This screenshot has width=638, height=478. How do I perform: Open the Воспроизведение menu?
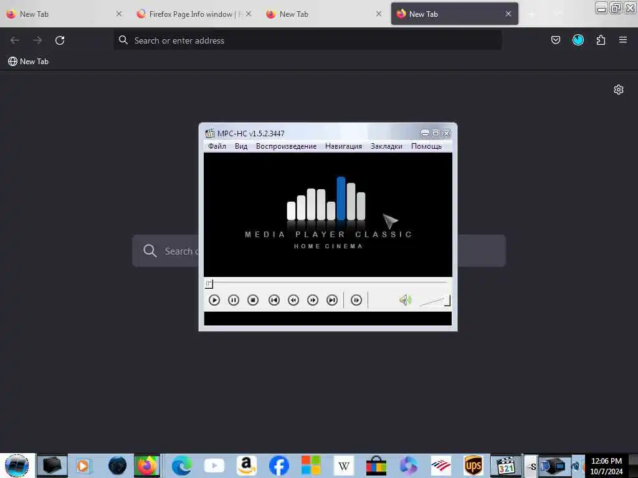pos(286,146)
